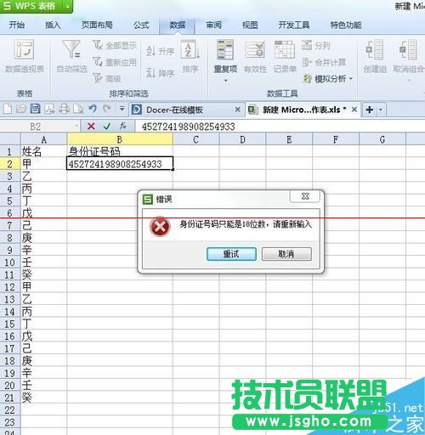Expand the Name Box B2 dropdown

pyautogui.click(x=76, y=127)
